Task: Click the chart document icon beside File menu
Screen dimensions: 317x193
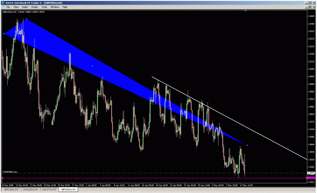Action: pos(4,7)
